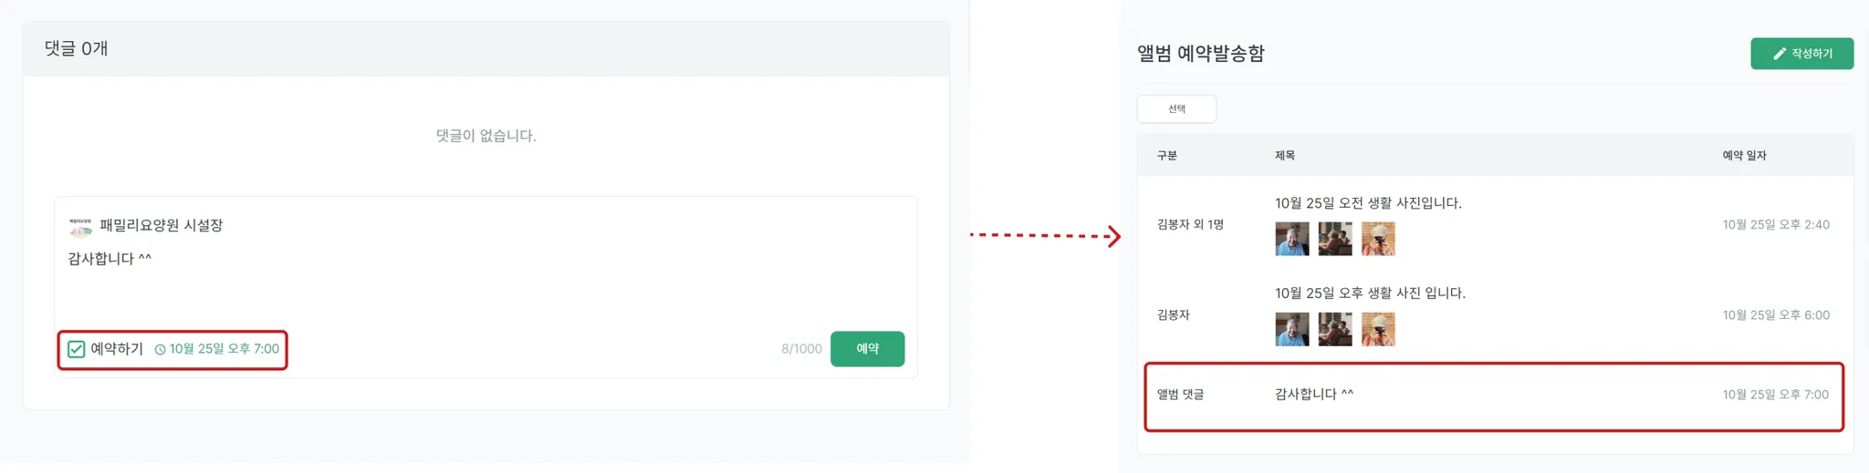1869x473 pixels.
Task: Open second thumbnail of the 오전 생활 사진 post
Action: [x=1335, y=239]
